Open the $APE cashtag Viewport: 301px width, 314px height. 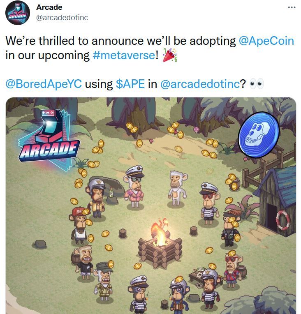(x=130, y=84)
